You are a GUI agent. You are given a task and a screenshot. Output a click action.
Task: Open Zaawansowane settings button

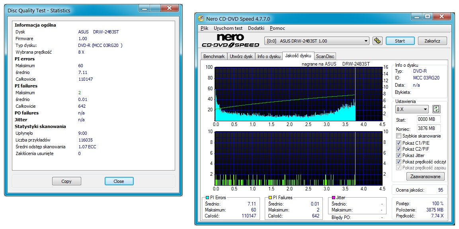pos(425,177)
